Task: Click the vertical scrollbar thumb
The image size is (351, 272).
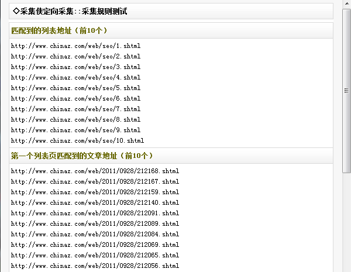Action: [346, 91]
